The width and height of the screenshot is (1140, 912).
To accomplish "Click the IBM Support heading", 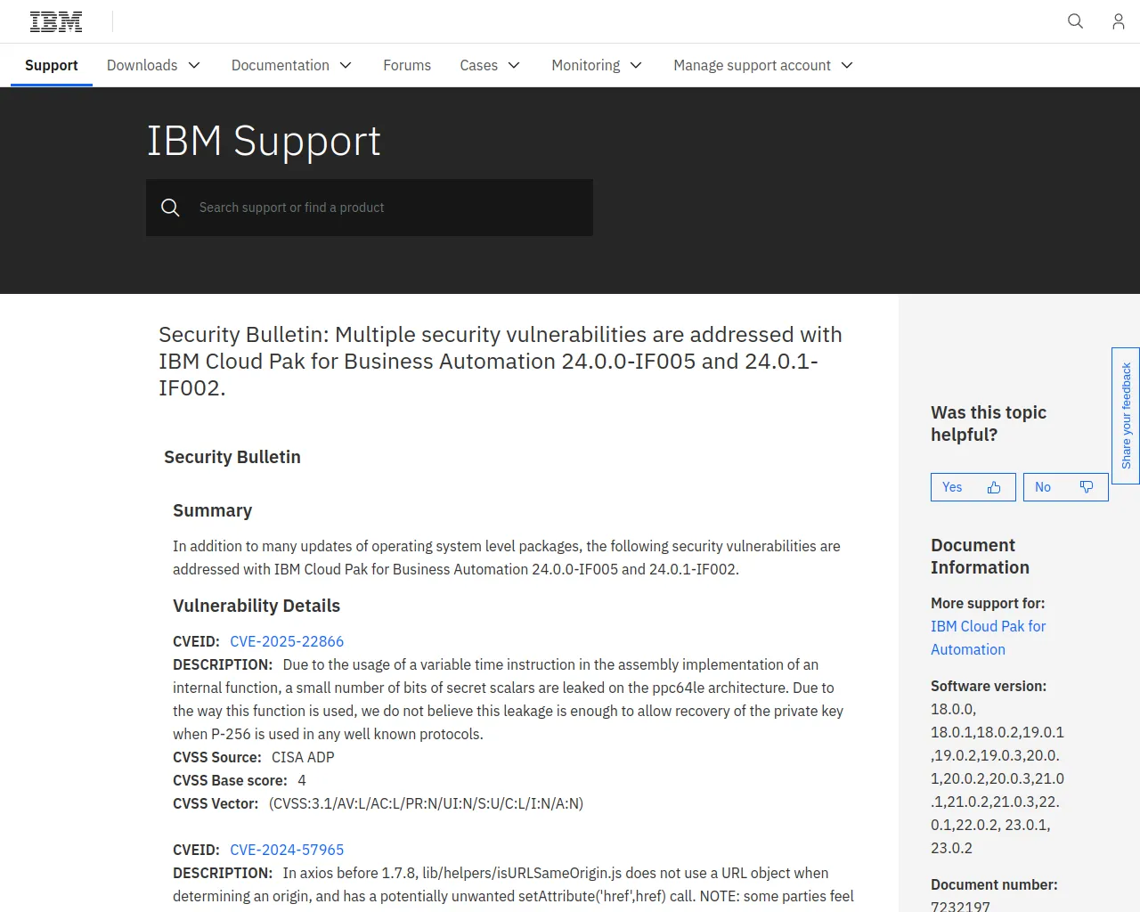I will click(264, 141).
